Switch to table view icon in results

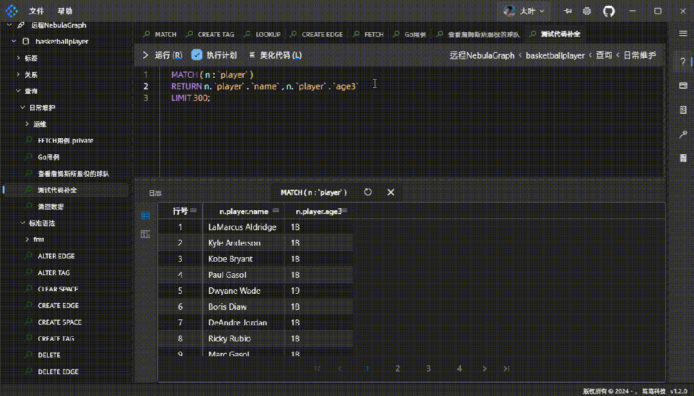coord(146,215)
